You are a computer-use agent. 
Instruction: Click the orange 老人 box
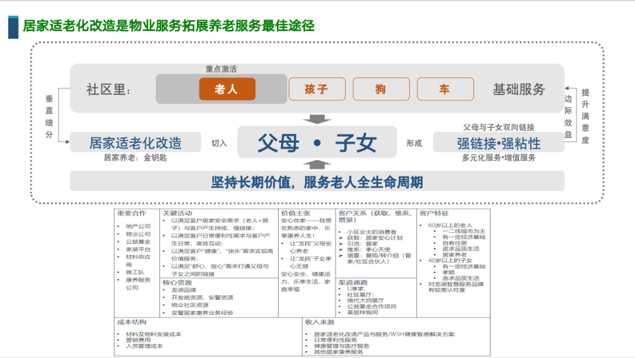226,89
